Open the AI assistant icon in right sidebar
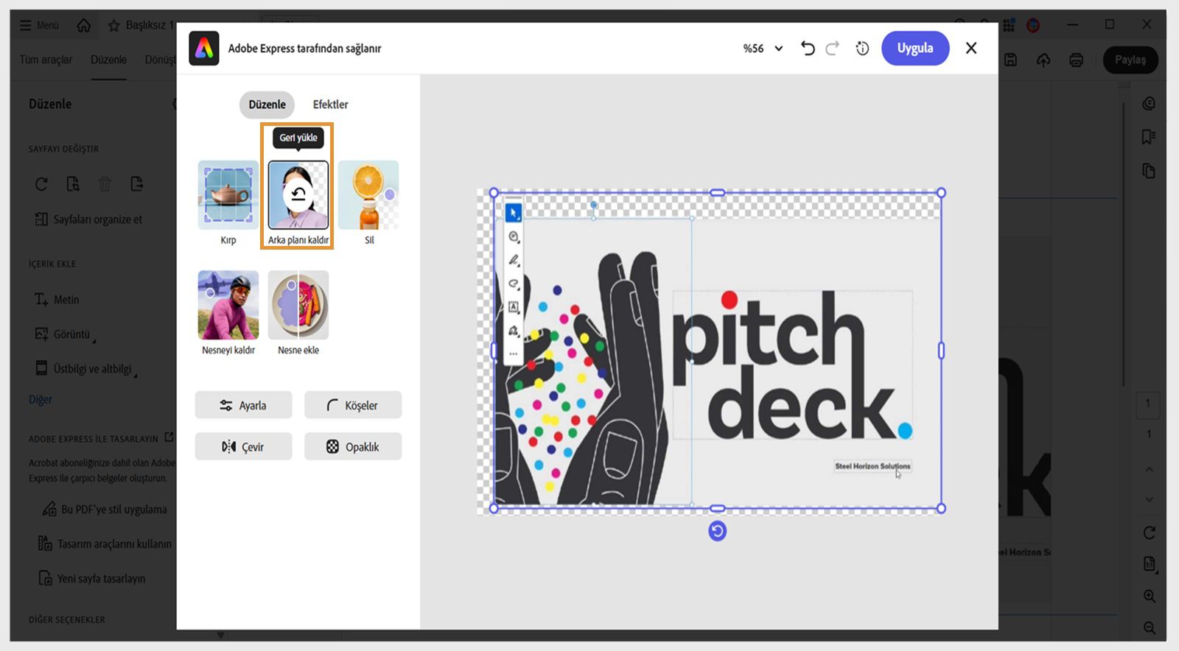 point(1149,104)
